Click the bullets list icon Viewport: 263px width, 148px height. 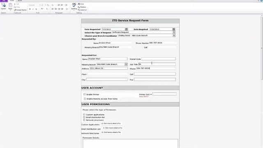53,5
